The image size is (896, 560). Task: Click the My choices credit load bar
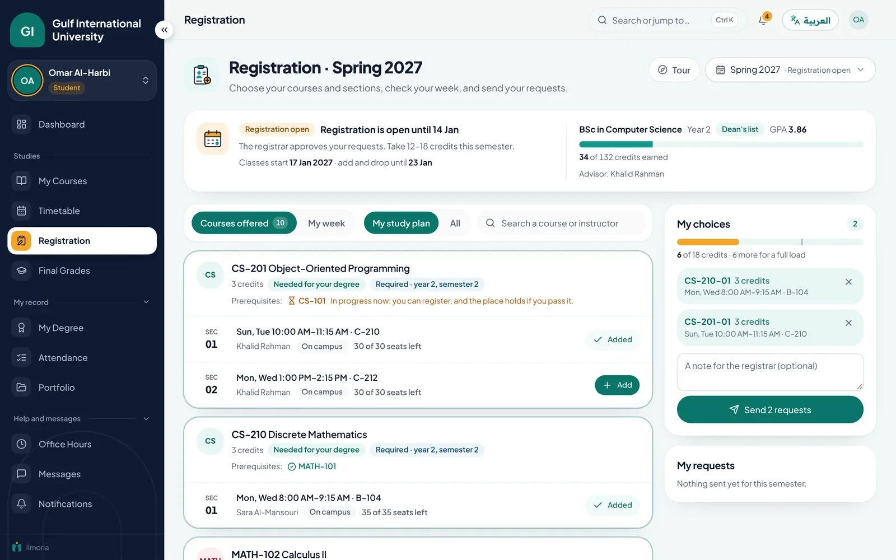[770, 242]
